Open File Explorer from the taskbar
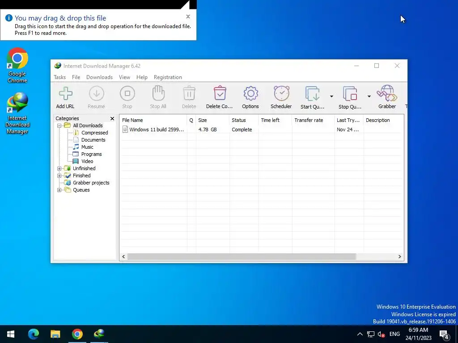 tap(55, 334)
